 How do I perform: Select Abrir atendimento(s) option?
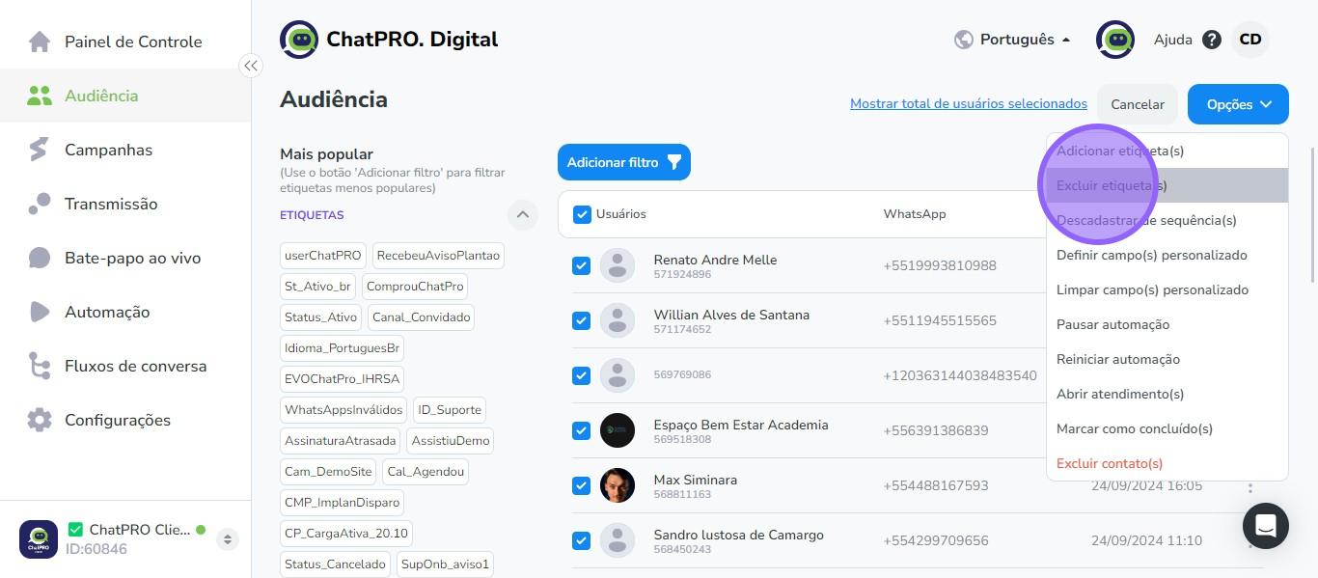1167,394
